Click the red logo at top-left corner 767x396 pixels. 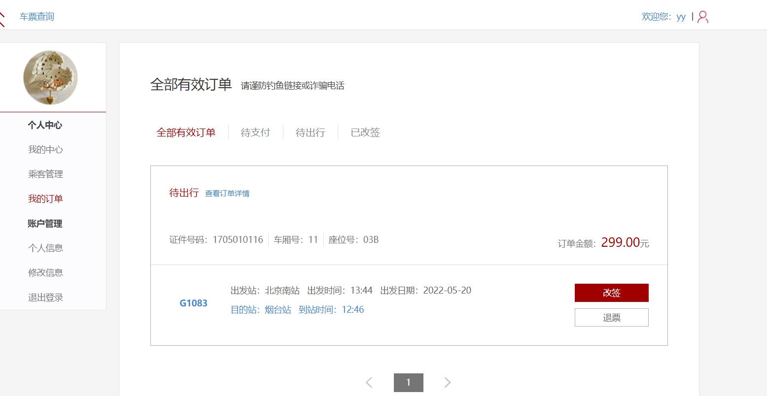point(2,19)
